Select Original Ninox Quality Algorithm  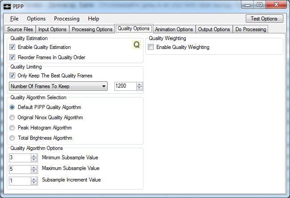point(13,117)
